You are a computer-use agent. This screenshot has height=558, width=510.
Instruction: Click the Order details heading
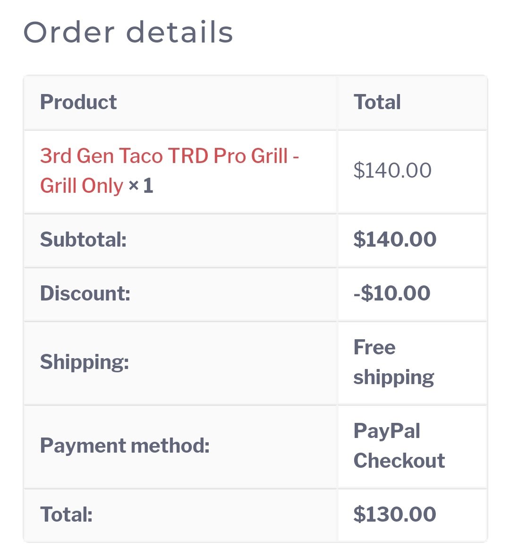[x=128, y=33]
